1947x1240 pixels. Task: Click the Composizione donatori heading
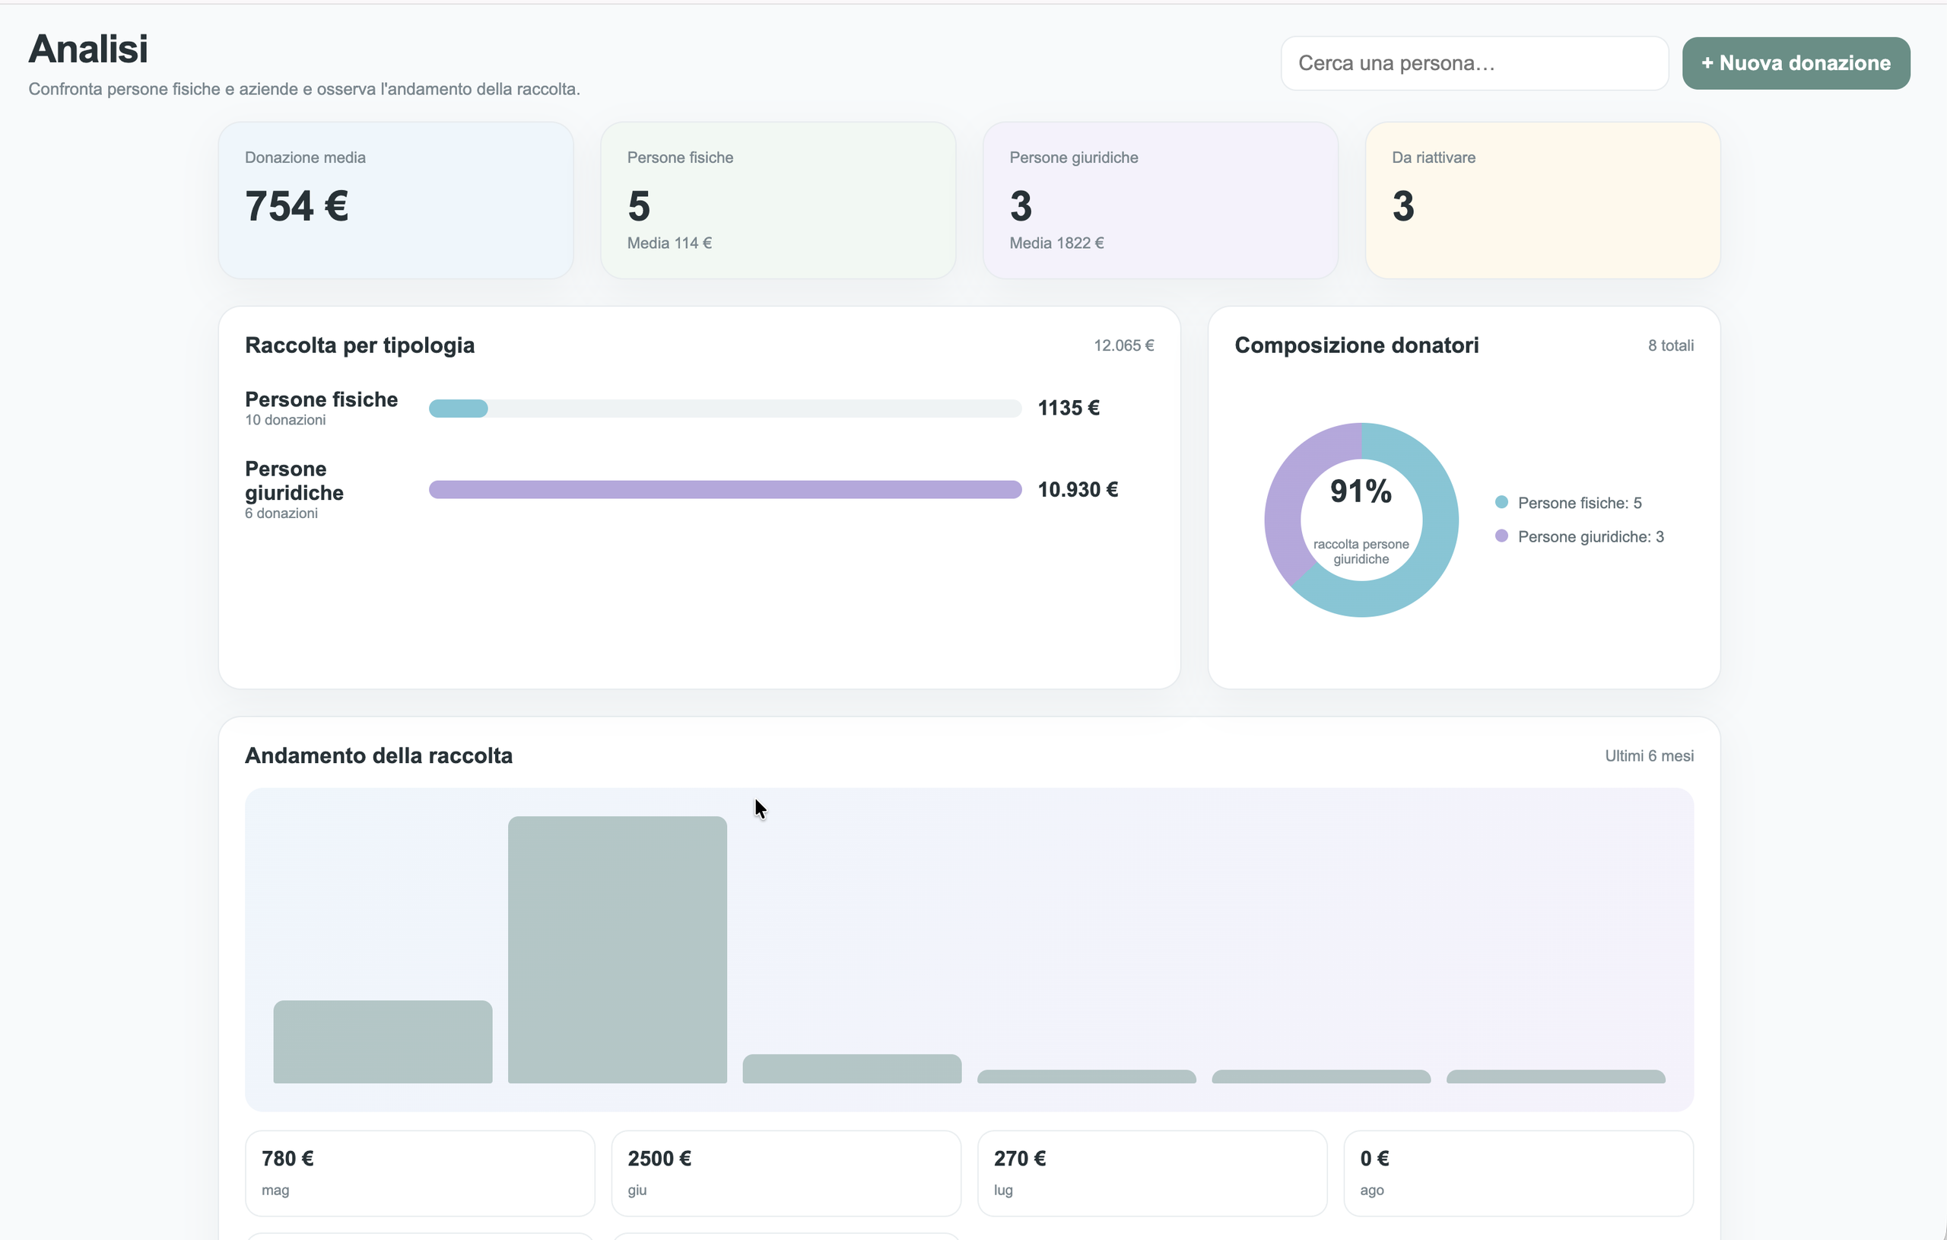(1356, 345)
